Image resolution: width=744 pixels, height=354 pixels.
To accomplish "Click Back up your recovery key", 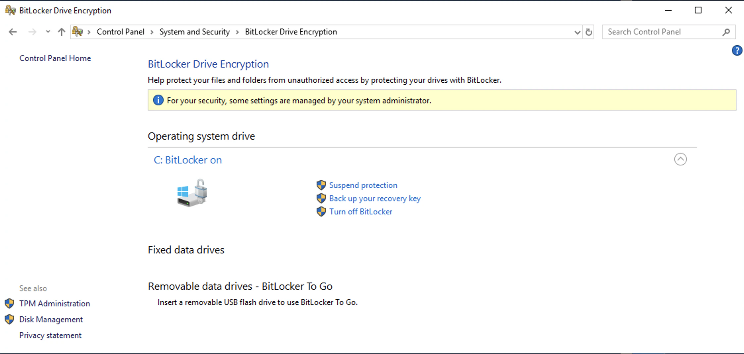I will click(x=375, y=199).
